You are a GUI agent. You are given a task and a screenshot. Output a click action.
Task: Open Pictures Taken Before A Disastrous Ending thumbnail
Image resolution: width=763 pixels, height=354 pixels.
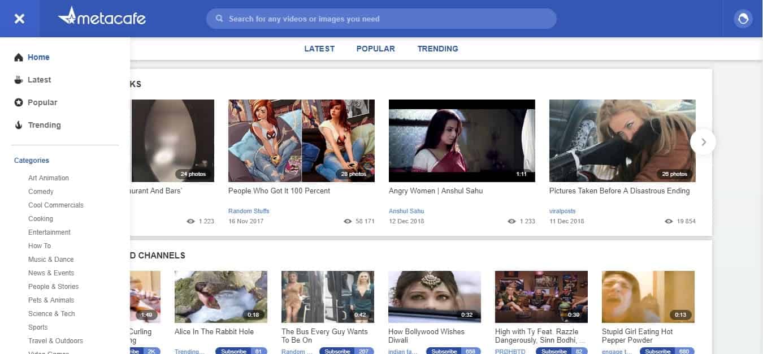(x=622, y=141)
